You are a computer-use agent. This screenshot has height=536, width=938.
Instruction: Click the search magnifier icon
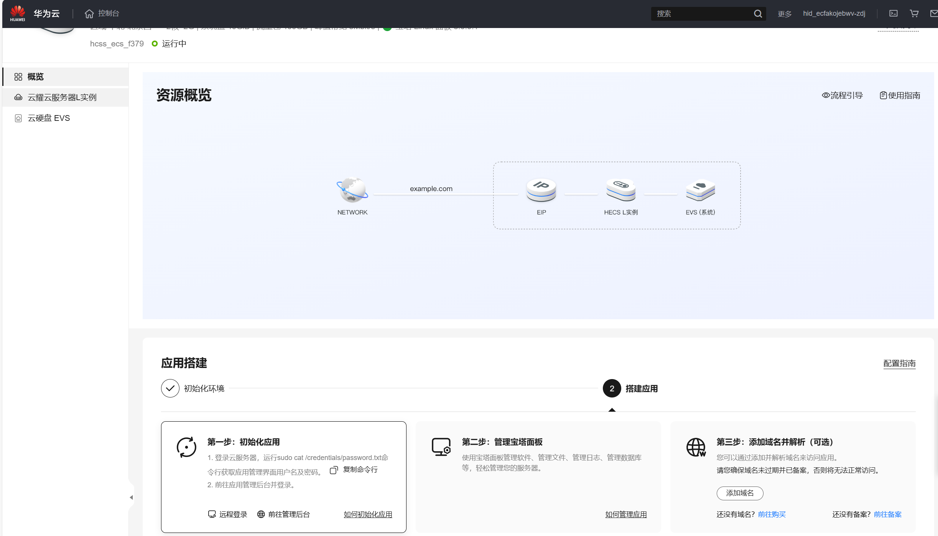click(758, 14)
